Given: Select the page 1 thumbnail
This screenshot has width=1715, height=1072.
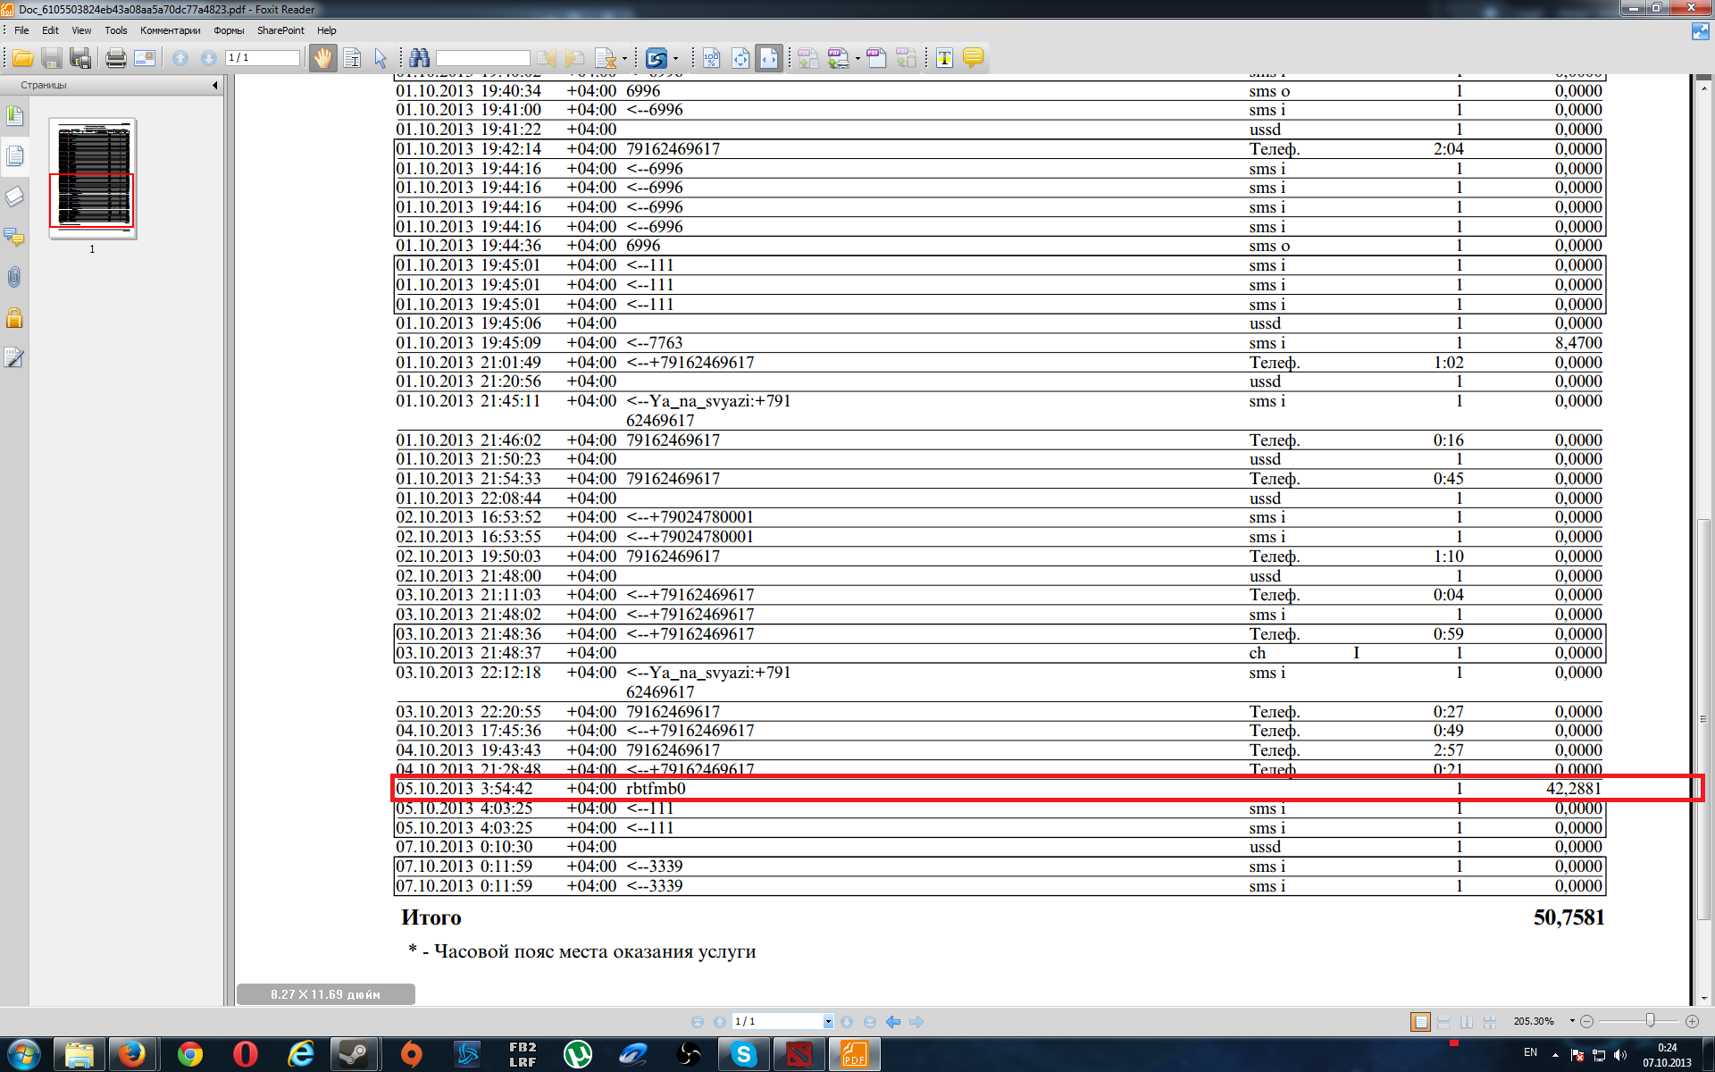Looking at the screenshot, I should click(x=93, y=179).
